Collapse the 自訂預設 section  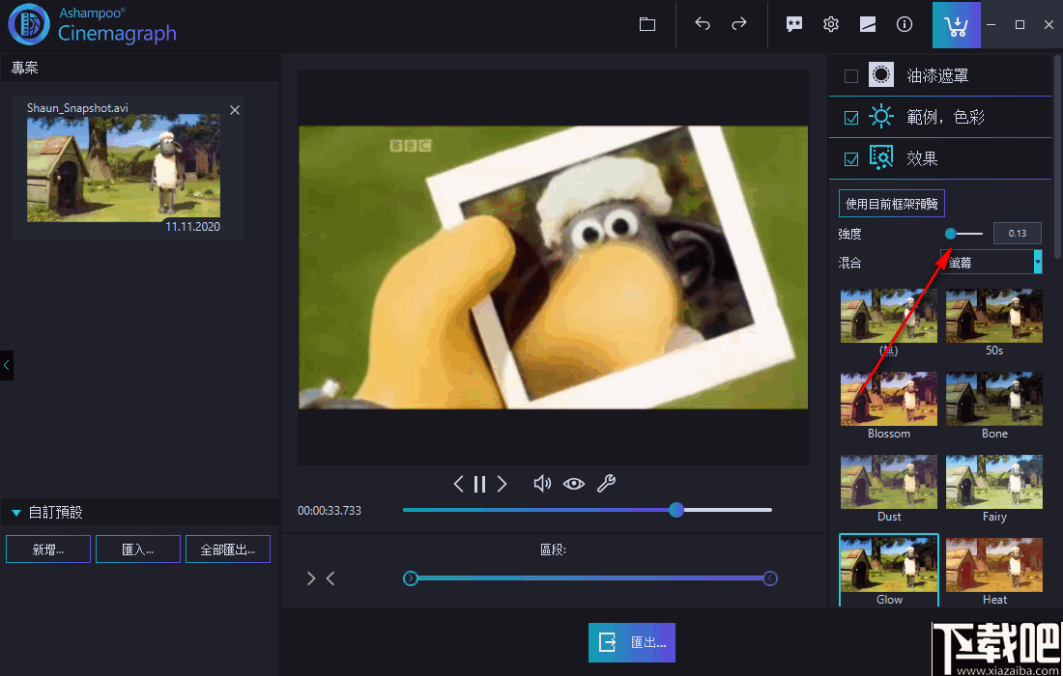[16, 513]
